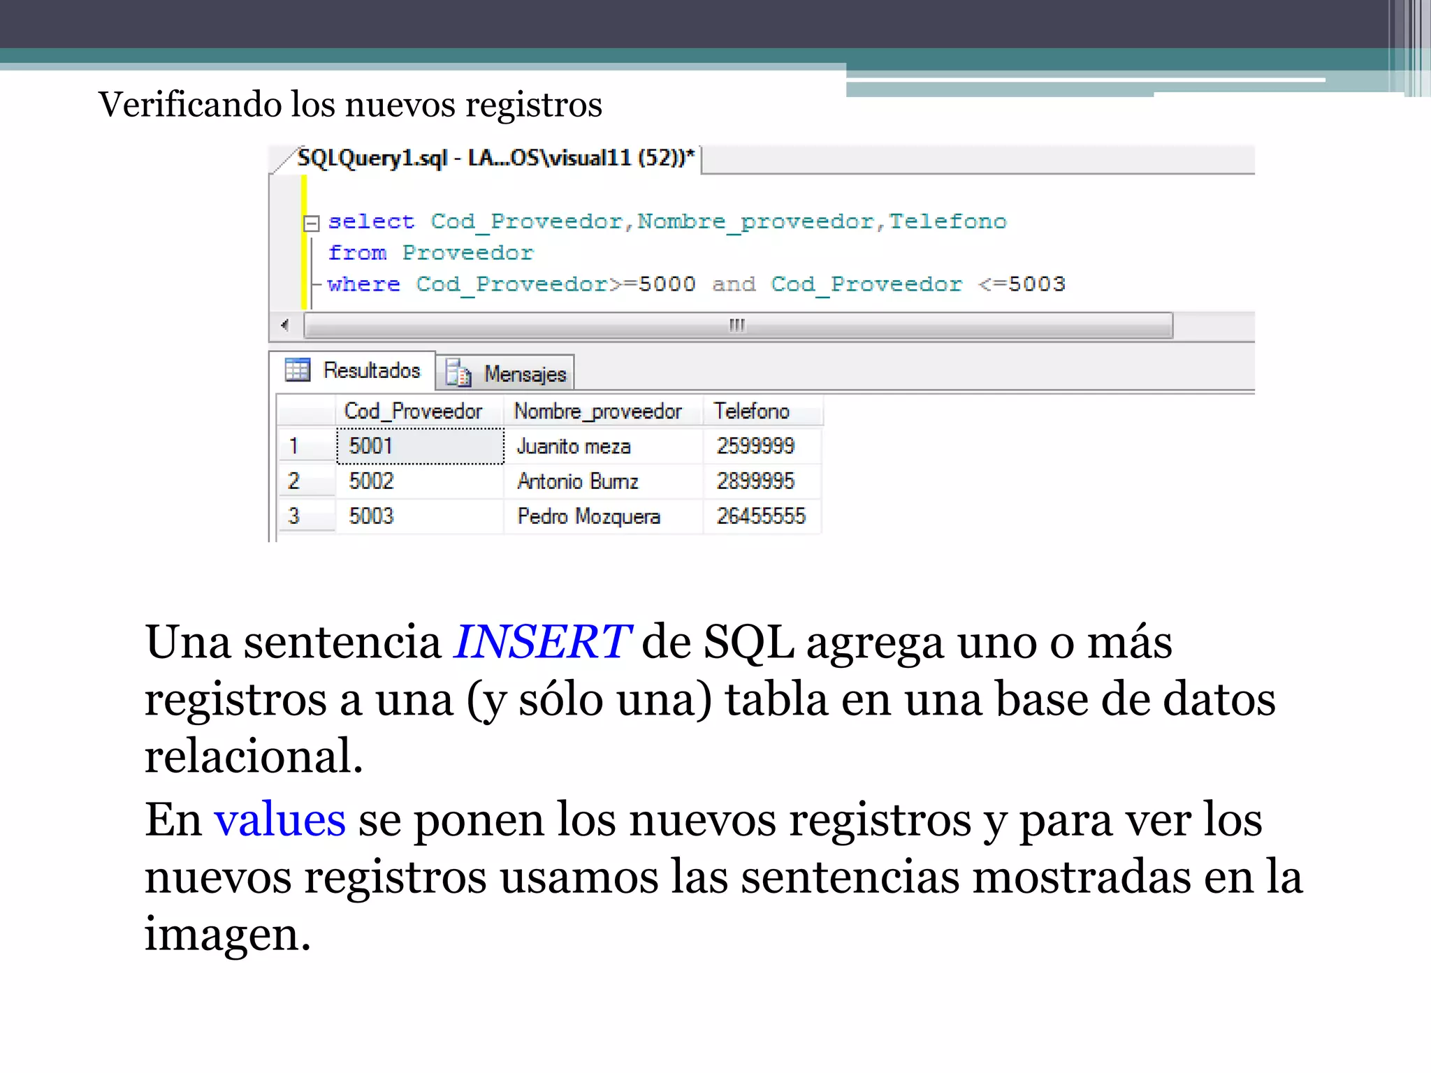Collapse the select query code block
The height and width of the screenshot is (1073, 1431).
[x=311, y=223]
